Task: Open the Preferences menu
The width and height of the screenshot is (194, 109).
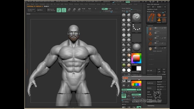Action: point(92,4)
